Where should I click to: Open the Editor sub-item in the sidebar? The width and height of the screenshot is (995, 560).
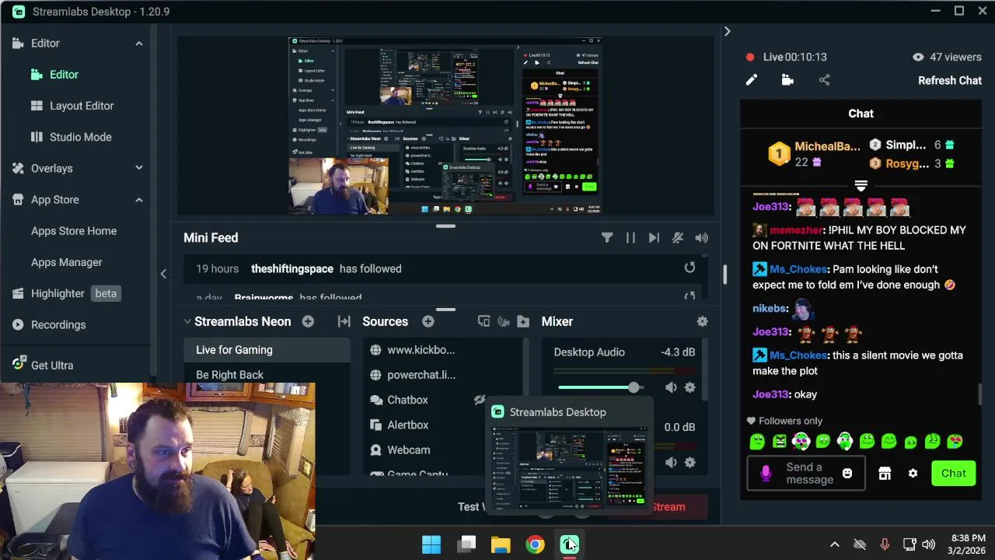(64, 75)
